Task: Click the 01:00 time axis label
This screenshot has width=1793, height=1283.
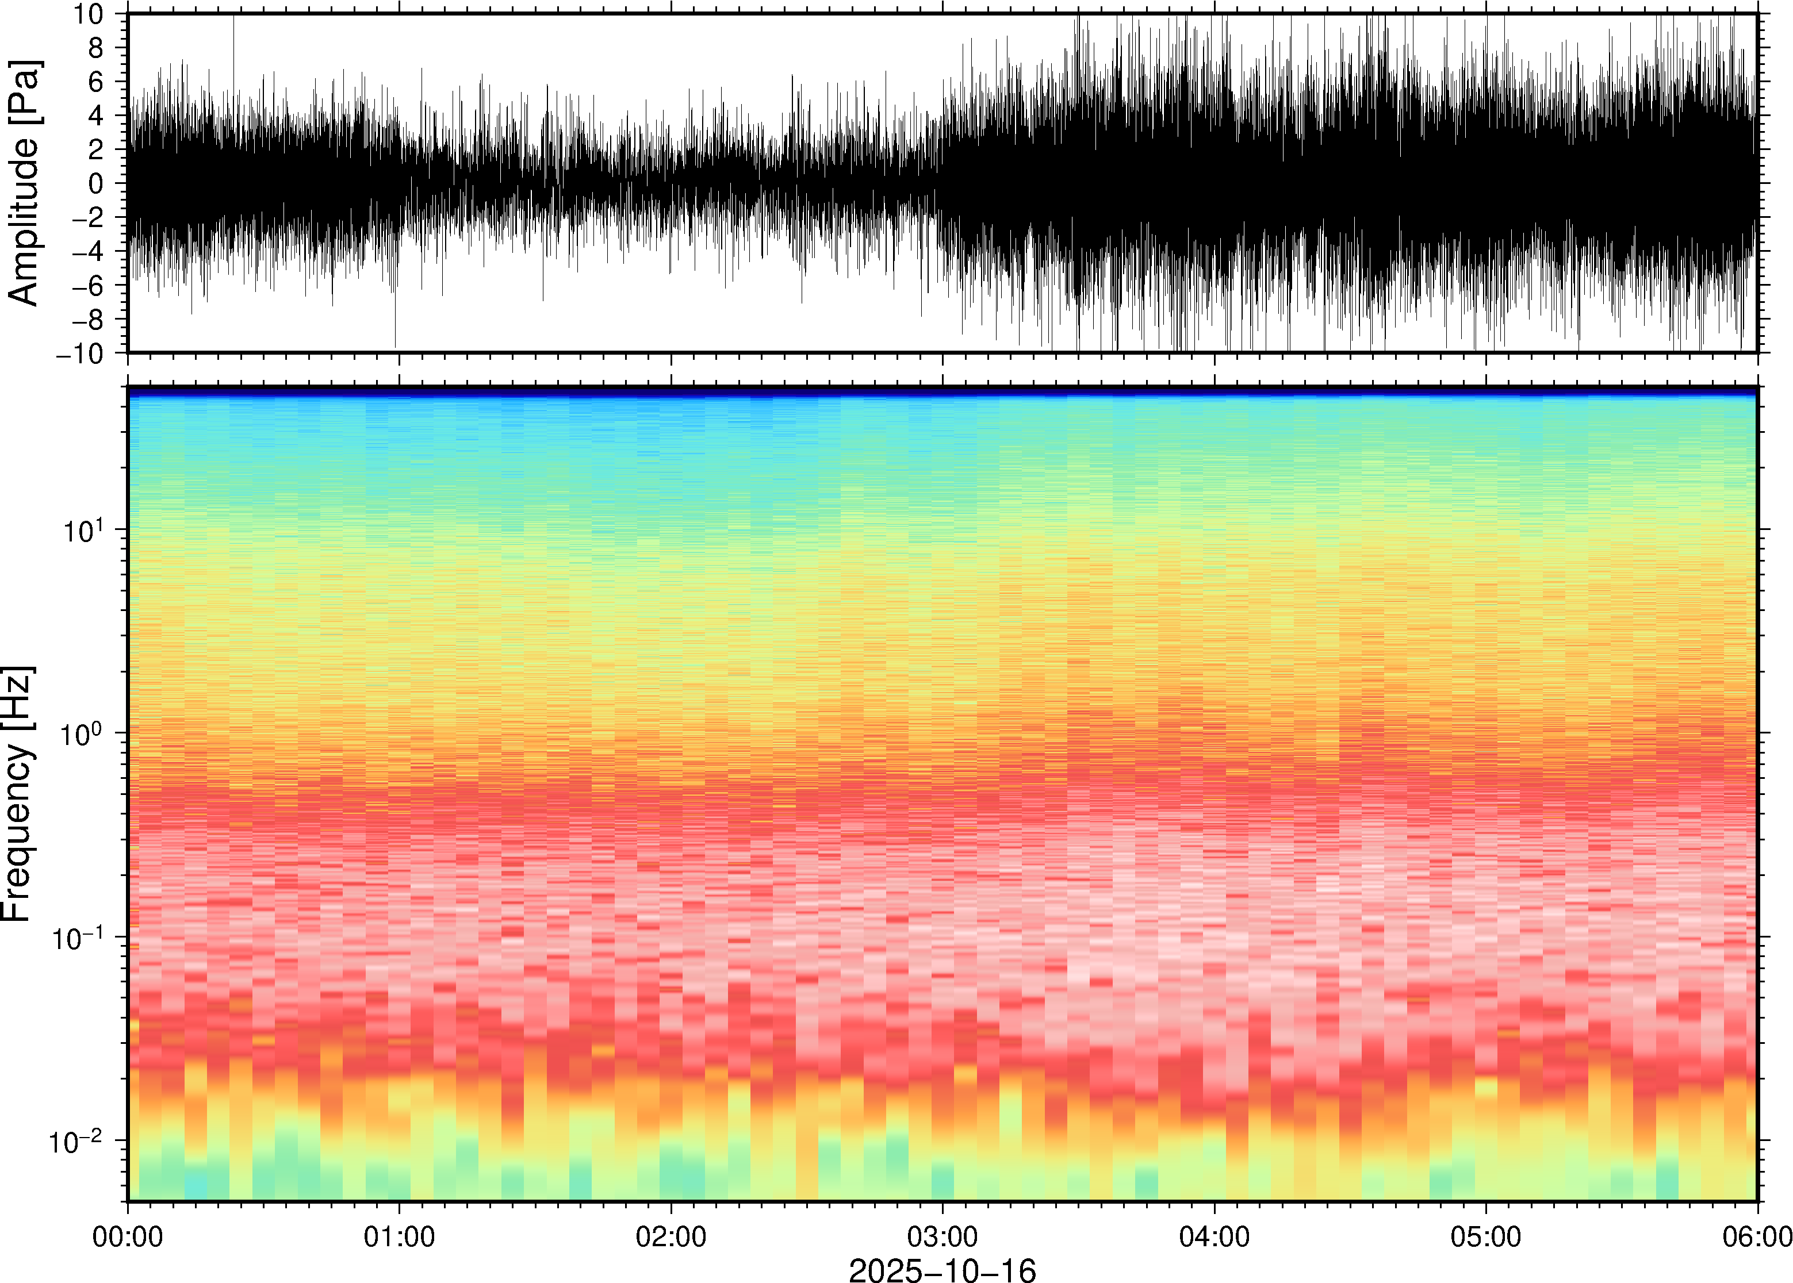Action: click(399, 1236)
